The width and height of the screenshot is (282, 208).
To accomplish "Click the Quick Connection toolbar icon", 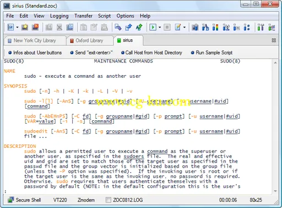I will [10, 27].
